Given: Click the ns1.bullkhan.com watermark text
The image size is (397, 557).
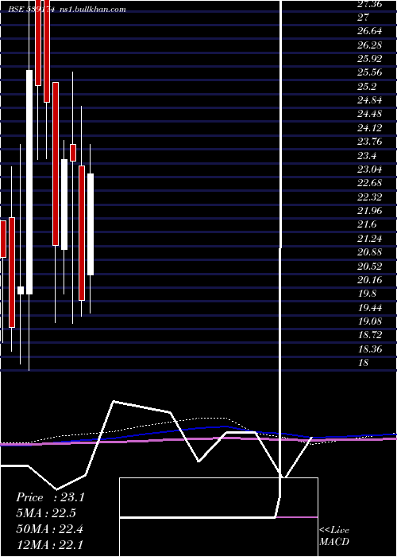Looking at the screenshot, I should 93,10.
